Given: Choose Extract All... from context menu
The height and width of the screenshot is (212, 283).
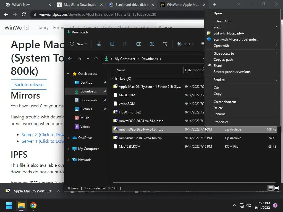Looking at the screenshot, I should [242, 21].
